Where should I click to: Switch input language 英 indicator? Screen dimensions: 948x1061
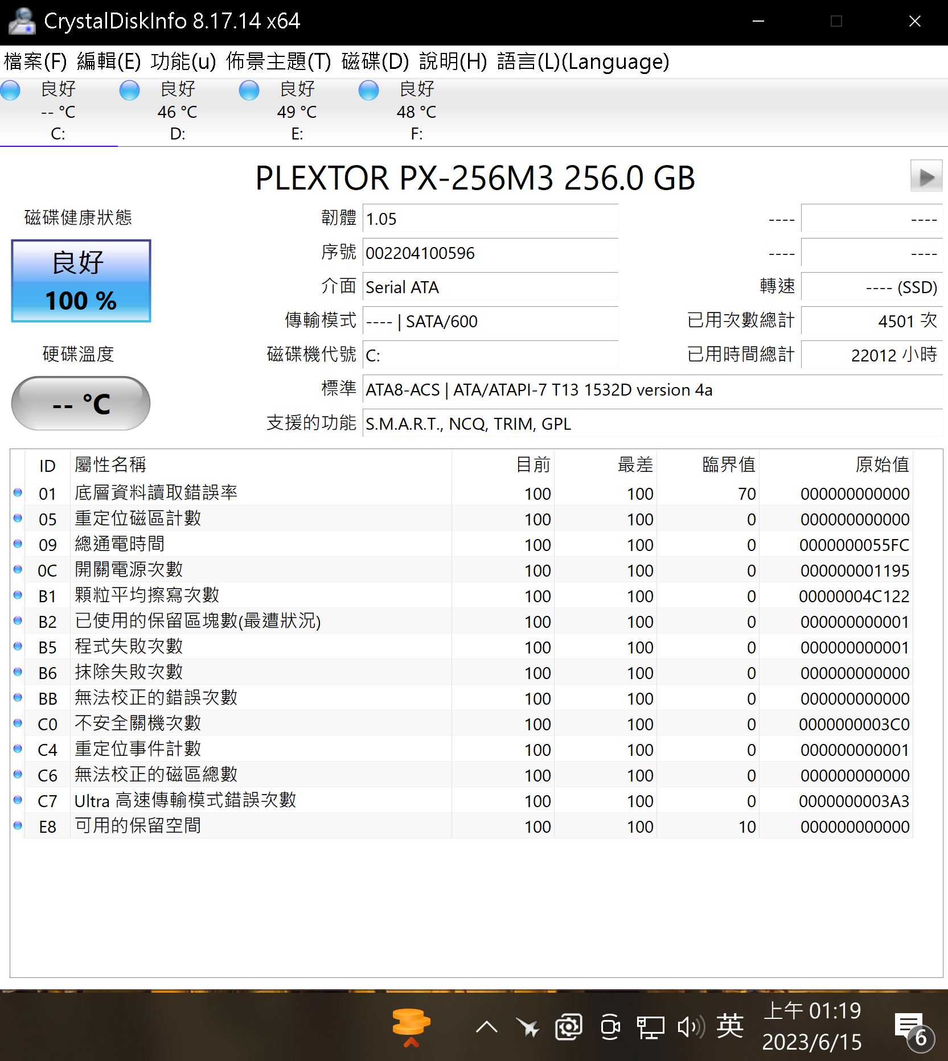click(730, 1026)
